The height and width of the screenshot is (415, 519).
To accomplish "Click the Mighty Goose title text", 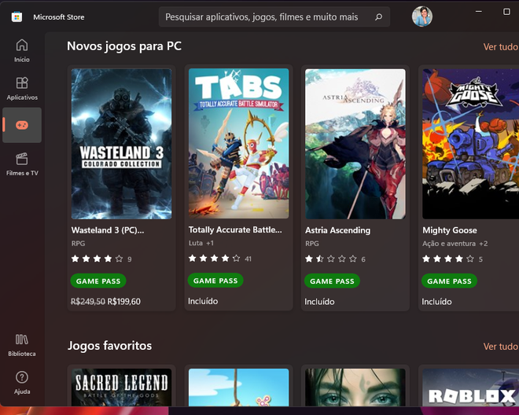I will [x=450, y=230].
